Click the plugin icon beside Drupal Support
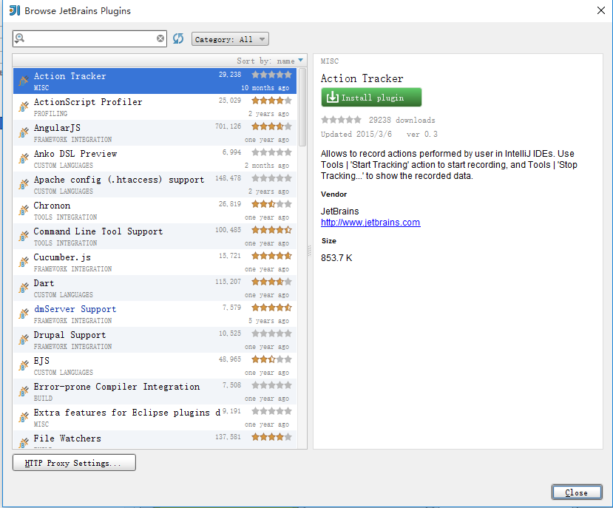Image resolution: width=613 pixels, height=508 pixels. click(24, 339)
